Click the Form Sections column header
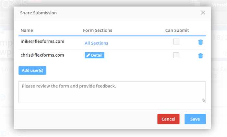227x137 pixels. (98, 30)
